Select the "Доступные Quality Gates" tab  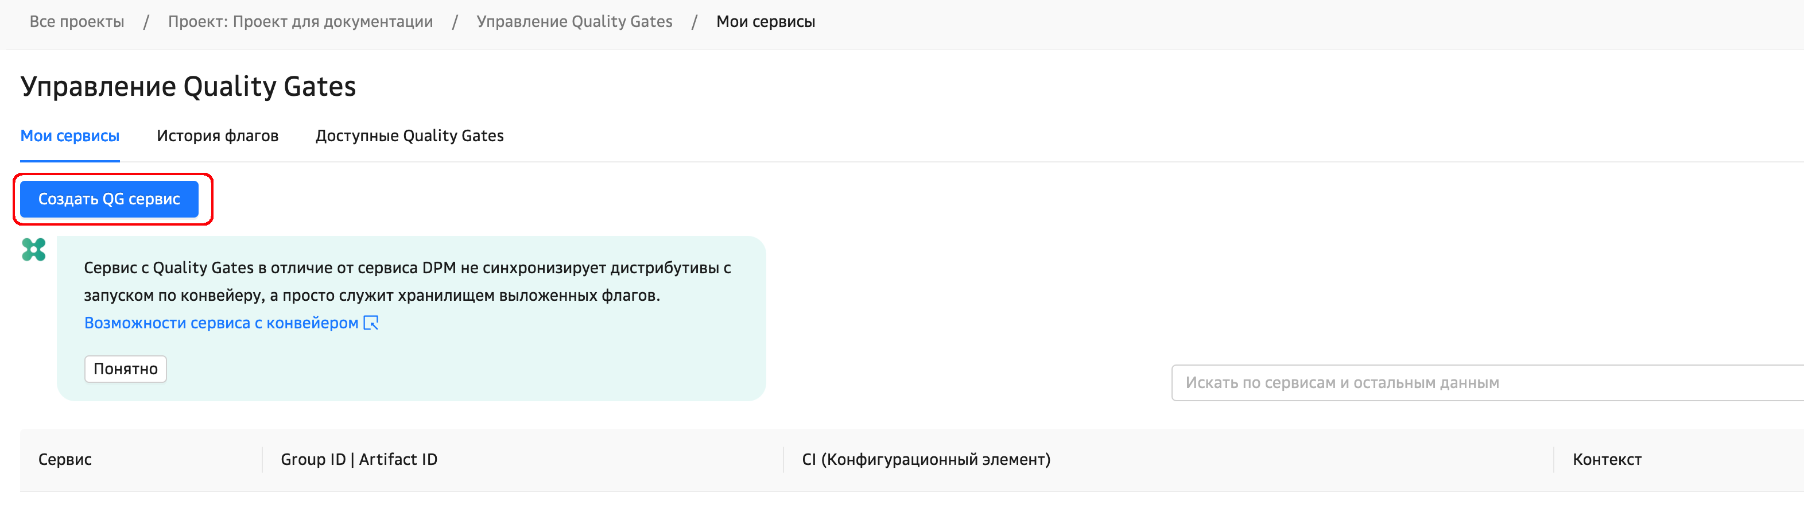click(x=409, y=136)
